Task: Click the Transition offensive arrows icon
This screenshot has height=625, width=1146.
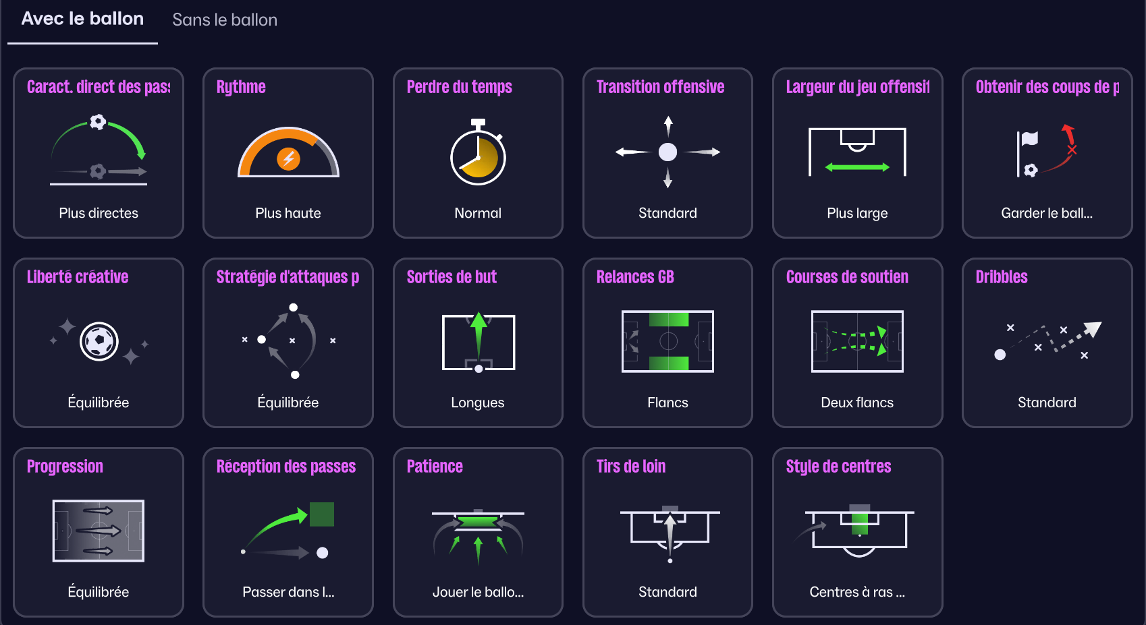Action: 667,152
